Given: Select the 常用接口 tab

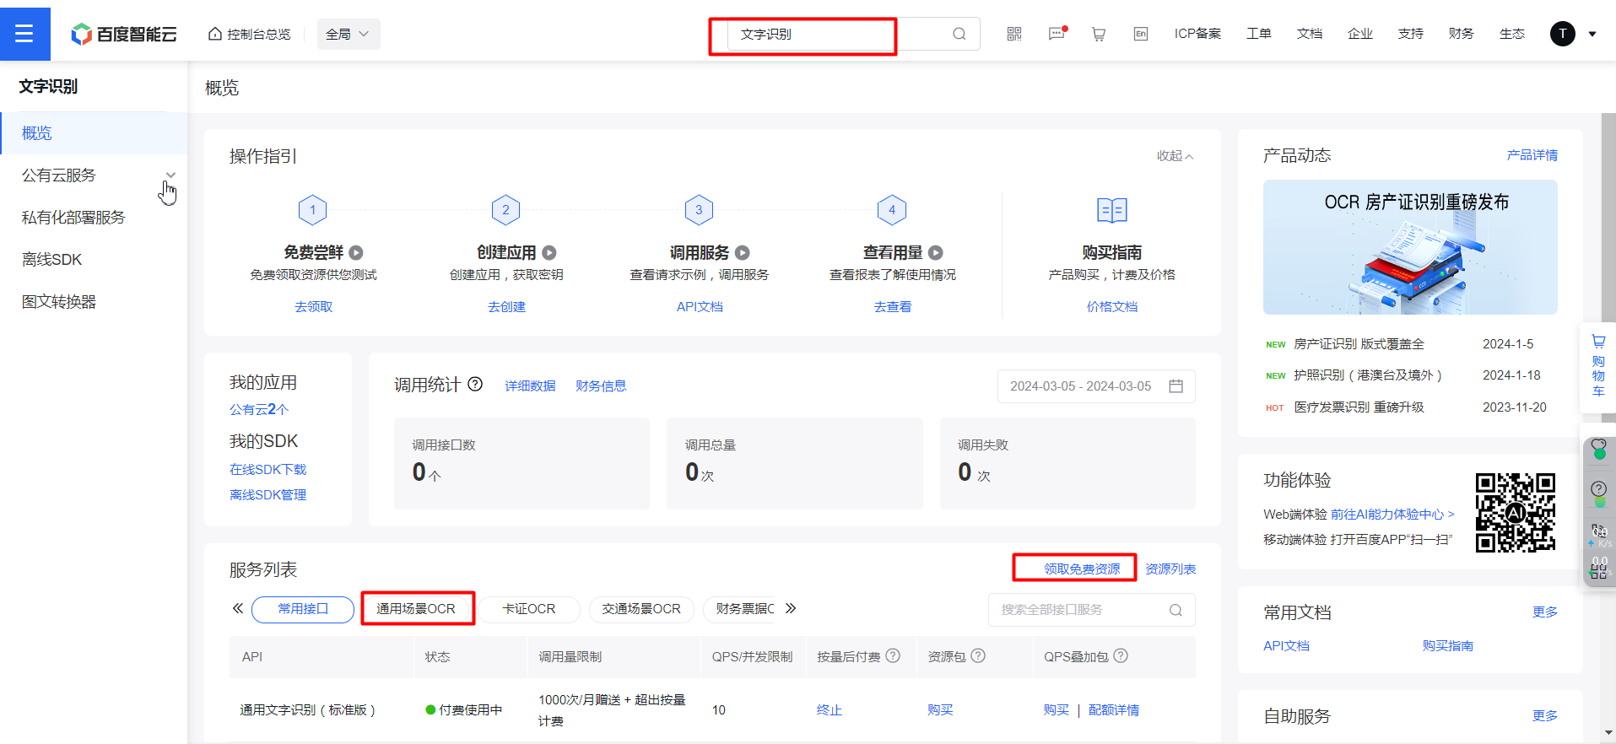Looking at the screenshot, I should (x=303, y=609).
